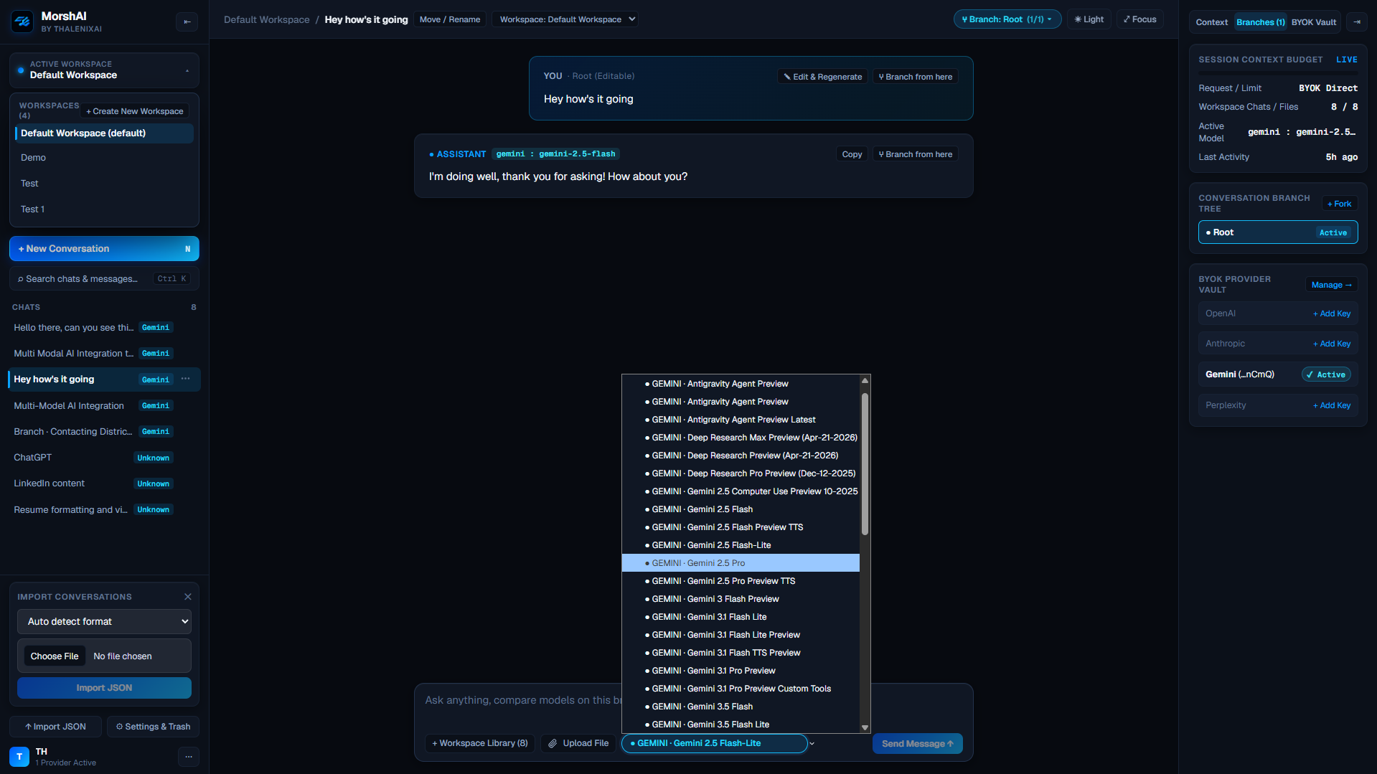This screenshot has height=774, width=1377.
Task: Select Antigravity Agent Preview Latest option
Action: point(740,420)
